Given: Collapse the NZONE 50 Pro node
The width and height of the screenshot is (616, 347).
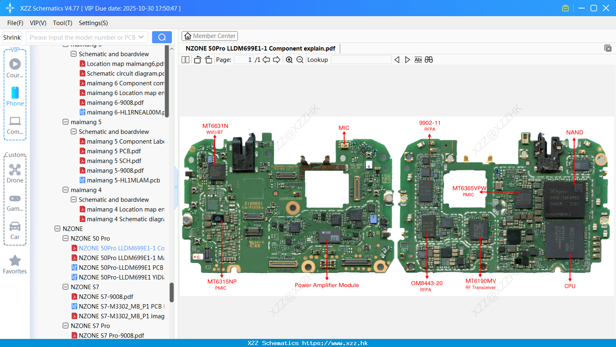Looking at the screenshot, I should [x=66, y=238].
